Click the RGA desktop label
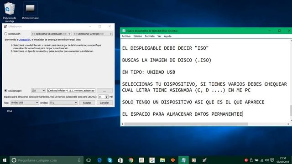Image resolution: width=292 pixels, height=164 pixels. [x=10, y=111]
